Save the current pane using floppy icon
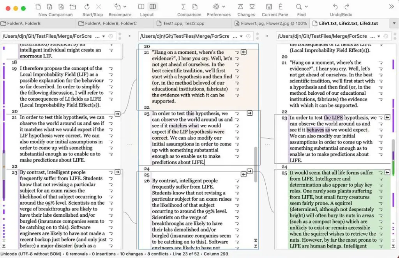 pyautogui.click(x=269, y=7)
